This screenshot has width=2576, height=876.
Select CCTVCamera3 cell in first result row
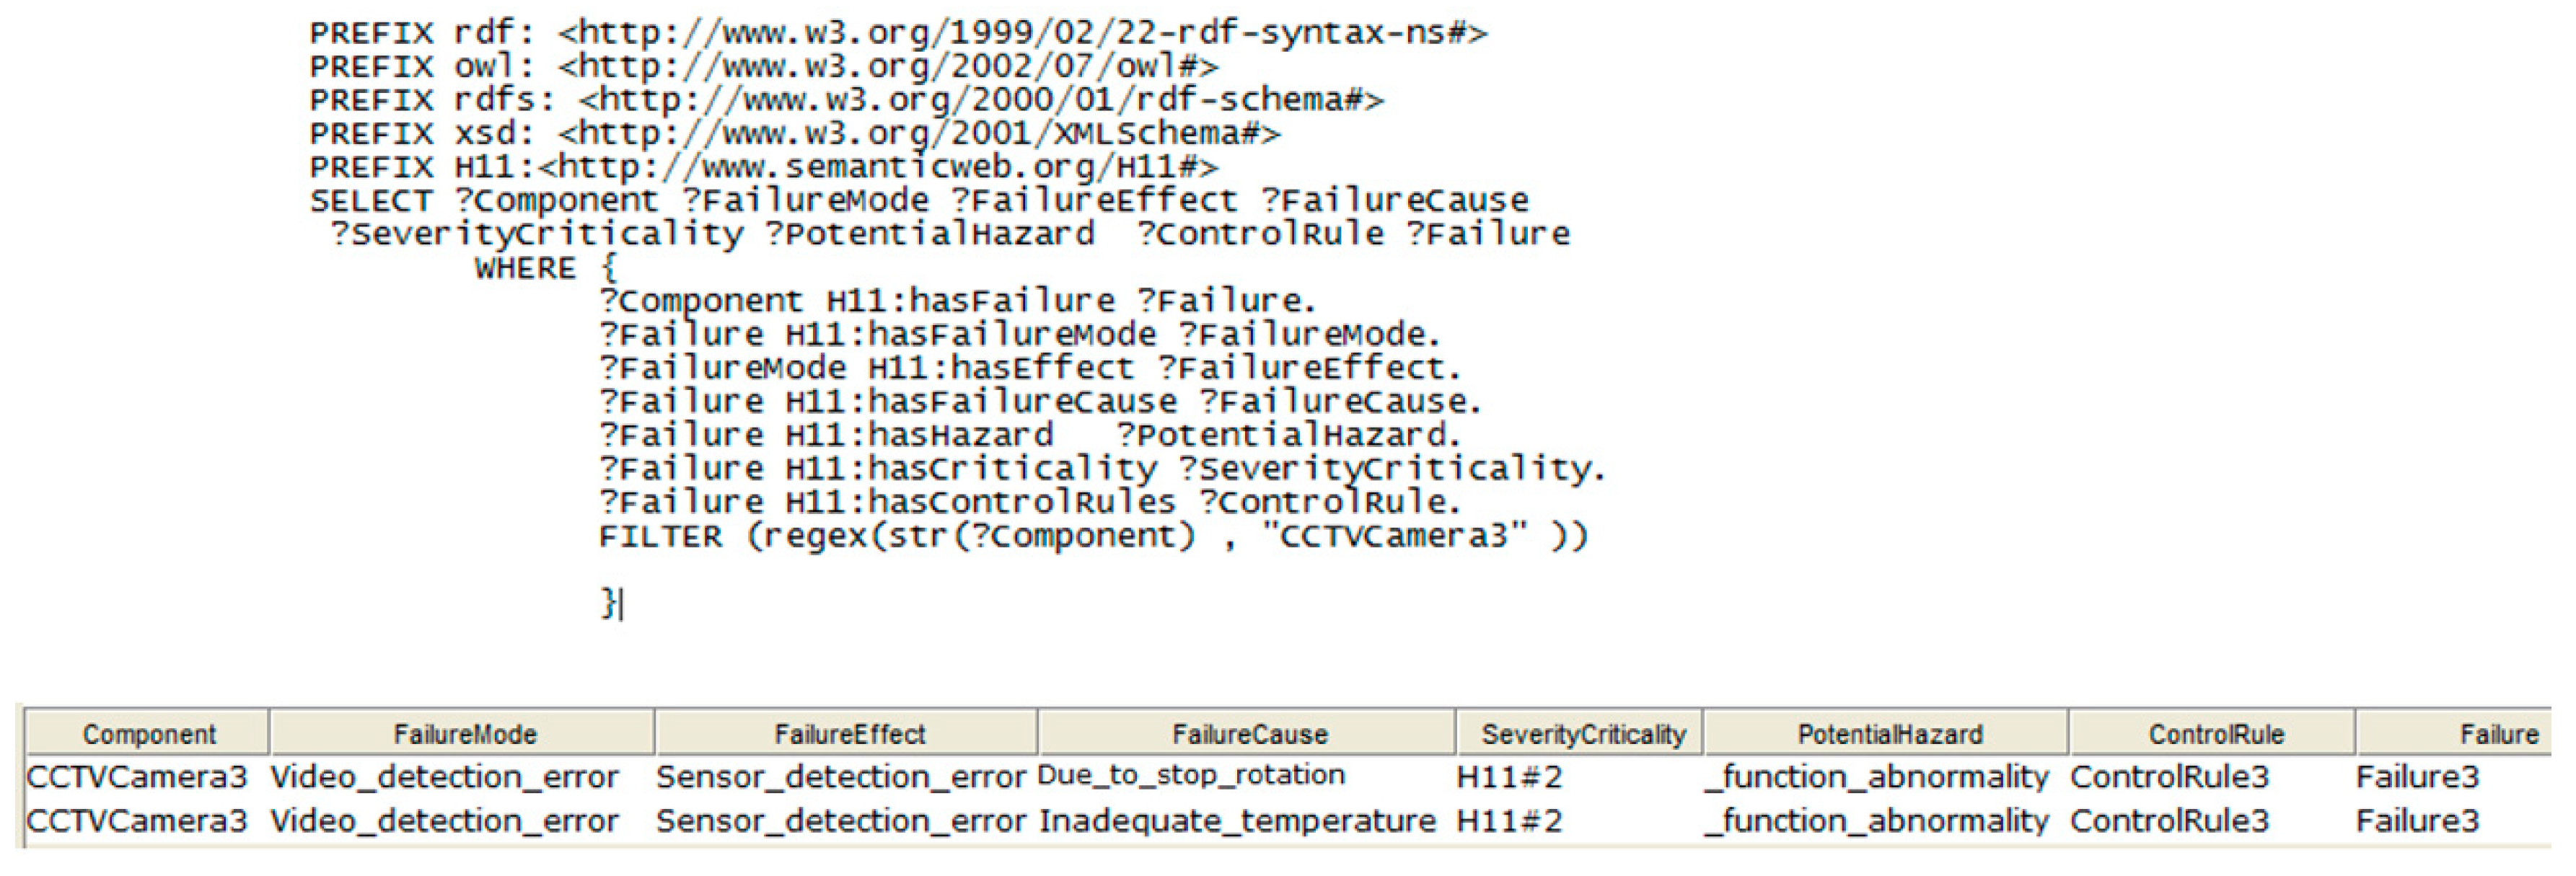coord(136,777)
